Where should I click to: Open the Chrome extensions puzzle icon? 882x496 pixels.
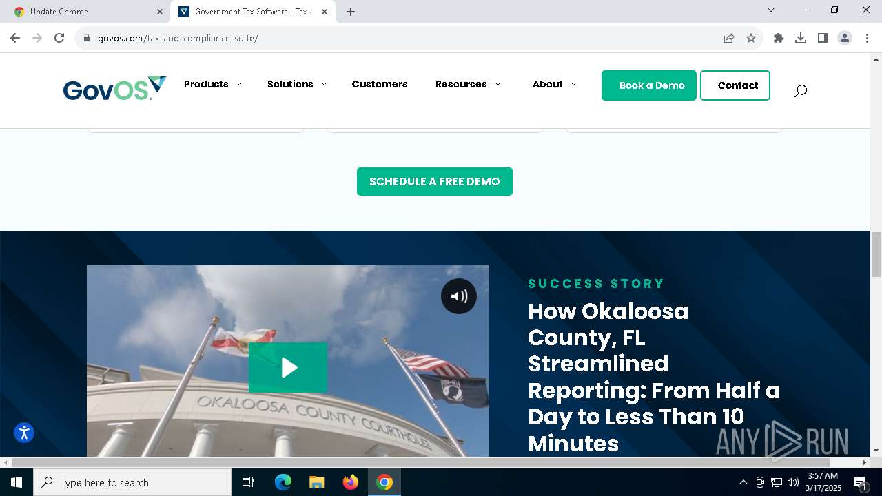tap(779, 38)
